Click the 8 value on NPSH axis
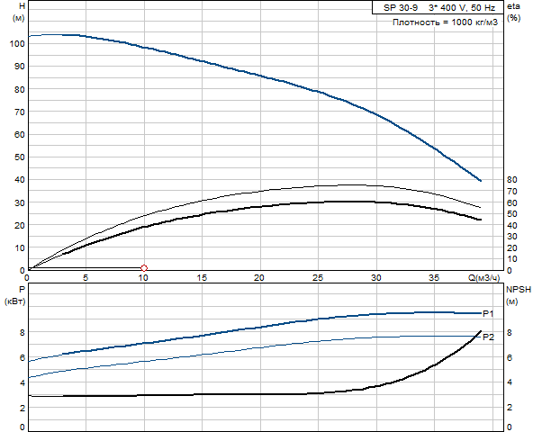The height and width of the screenshot is (432, 533). click(x=510, y=332)
